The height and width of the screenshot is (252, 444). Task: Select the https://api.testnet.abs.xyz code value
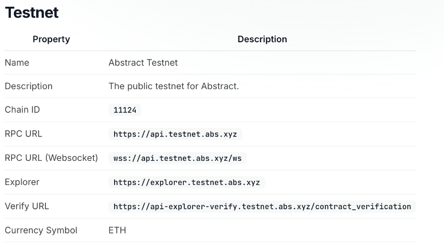[176, 134]
